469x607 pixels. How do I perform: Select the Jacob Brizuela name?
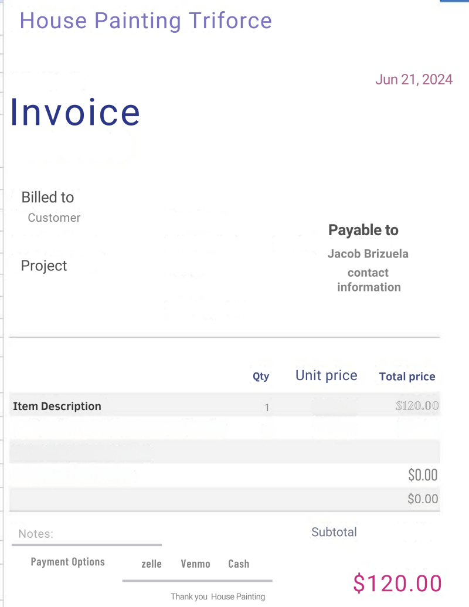click(x=368, y=254)
